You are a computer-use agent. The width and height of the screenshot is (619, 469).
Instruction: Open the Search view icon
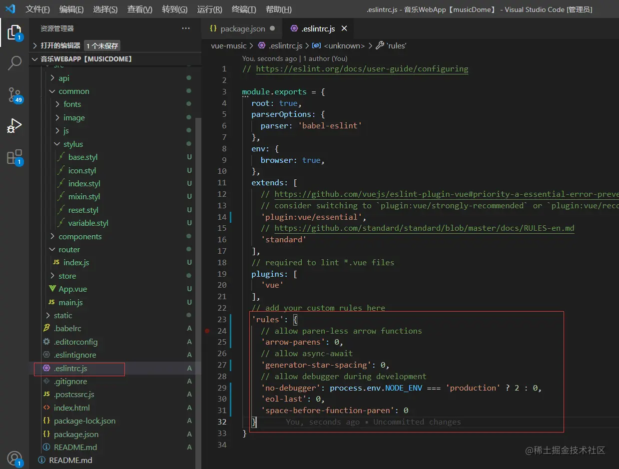click(x=14, y=63)
